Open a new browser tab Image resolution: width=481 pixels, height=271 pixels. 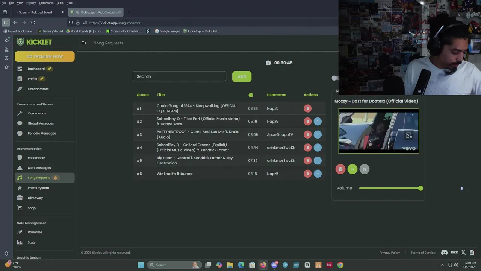tap(129, 12)
